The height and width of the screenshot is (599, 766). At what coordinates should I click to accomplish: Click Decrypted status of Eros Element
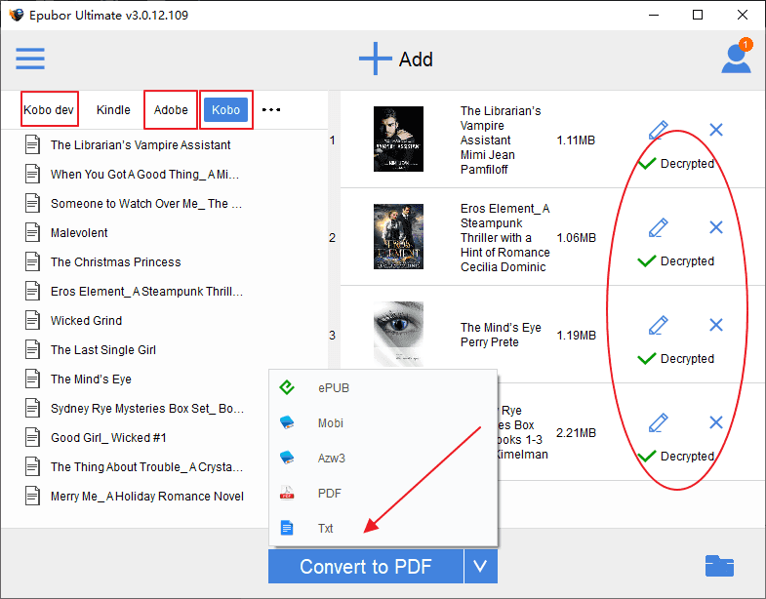pyautogui.click(x=676, y=261)
